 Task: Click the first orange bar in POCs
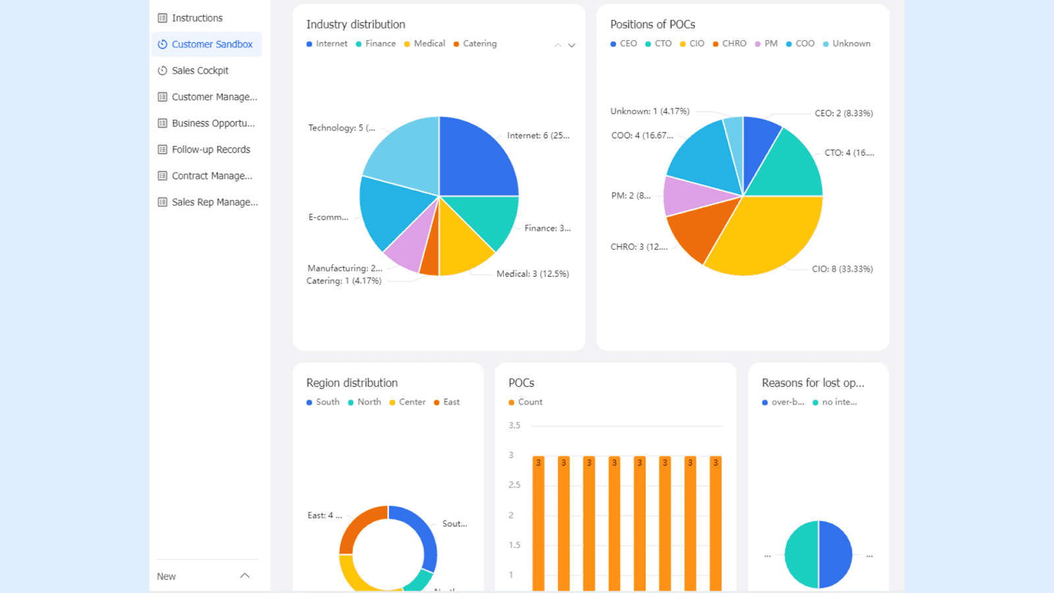click(x=538, y=523)
